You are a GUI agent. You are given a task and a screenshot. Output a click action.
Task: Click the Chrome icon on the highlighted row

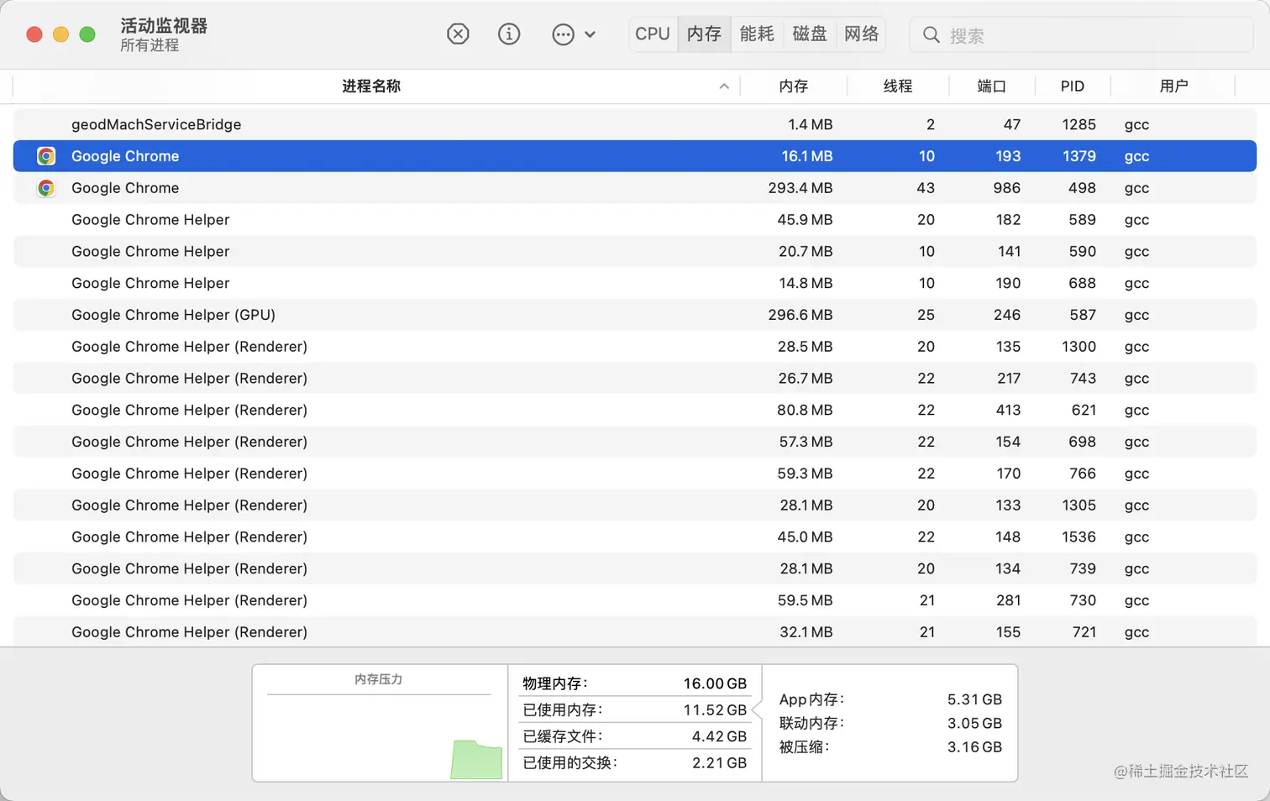[x=46, y=156]
